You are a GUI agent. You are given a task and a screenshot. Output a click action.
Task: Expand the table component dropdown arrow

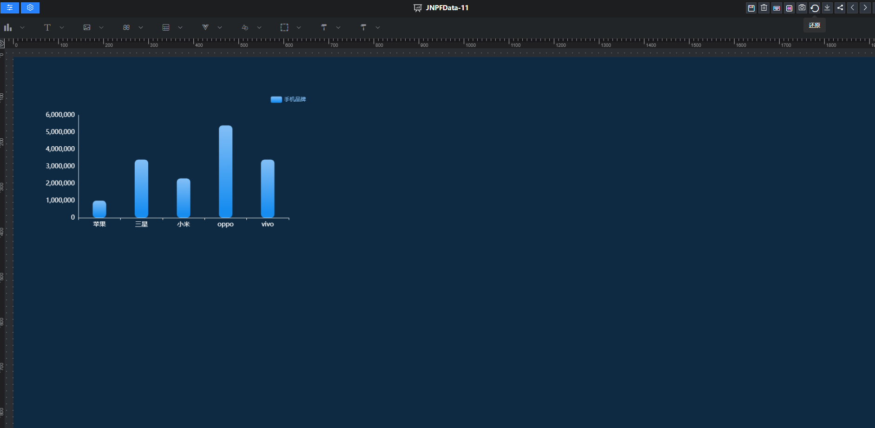pyautogui.click(x=180, y=28)
